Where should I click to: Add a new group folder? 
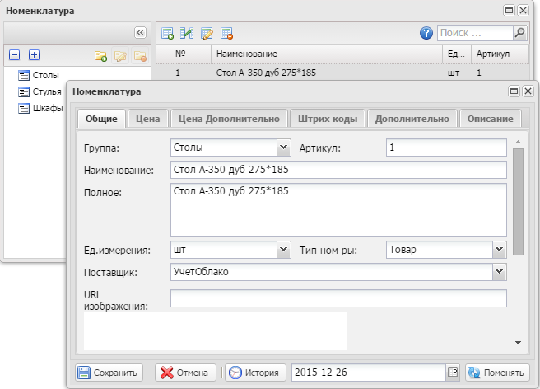pos(100,55)
